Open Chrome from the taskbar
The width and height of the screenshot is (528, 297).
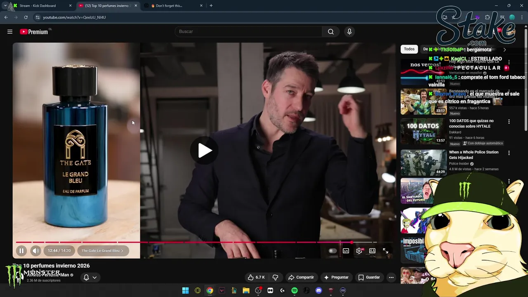tap(210, 290)
